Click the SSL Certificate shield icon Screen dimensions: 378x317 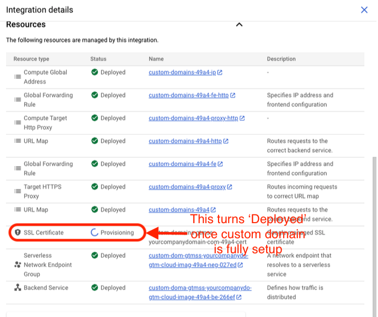[x=18, y=232]
